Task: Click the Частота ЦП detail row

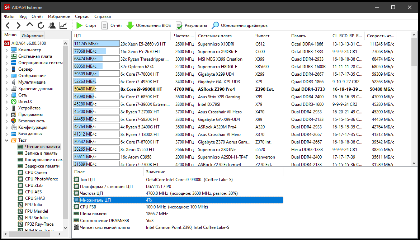Action: (x=178, y=193)
